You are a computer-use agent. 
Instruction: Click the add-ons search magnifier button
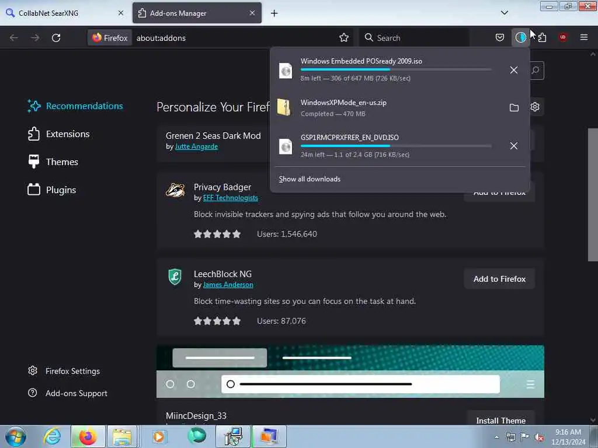[x=536, y=70]
